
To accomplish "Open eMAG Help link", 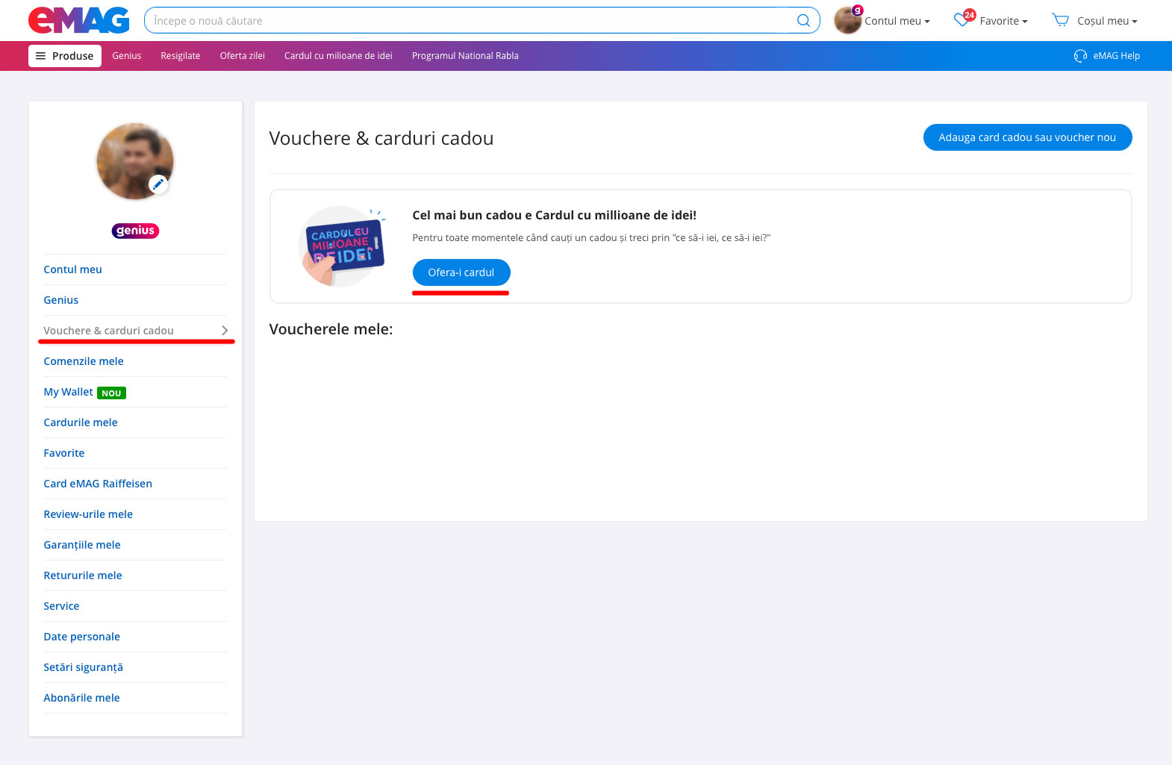I will tap(1116, 56).
